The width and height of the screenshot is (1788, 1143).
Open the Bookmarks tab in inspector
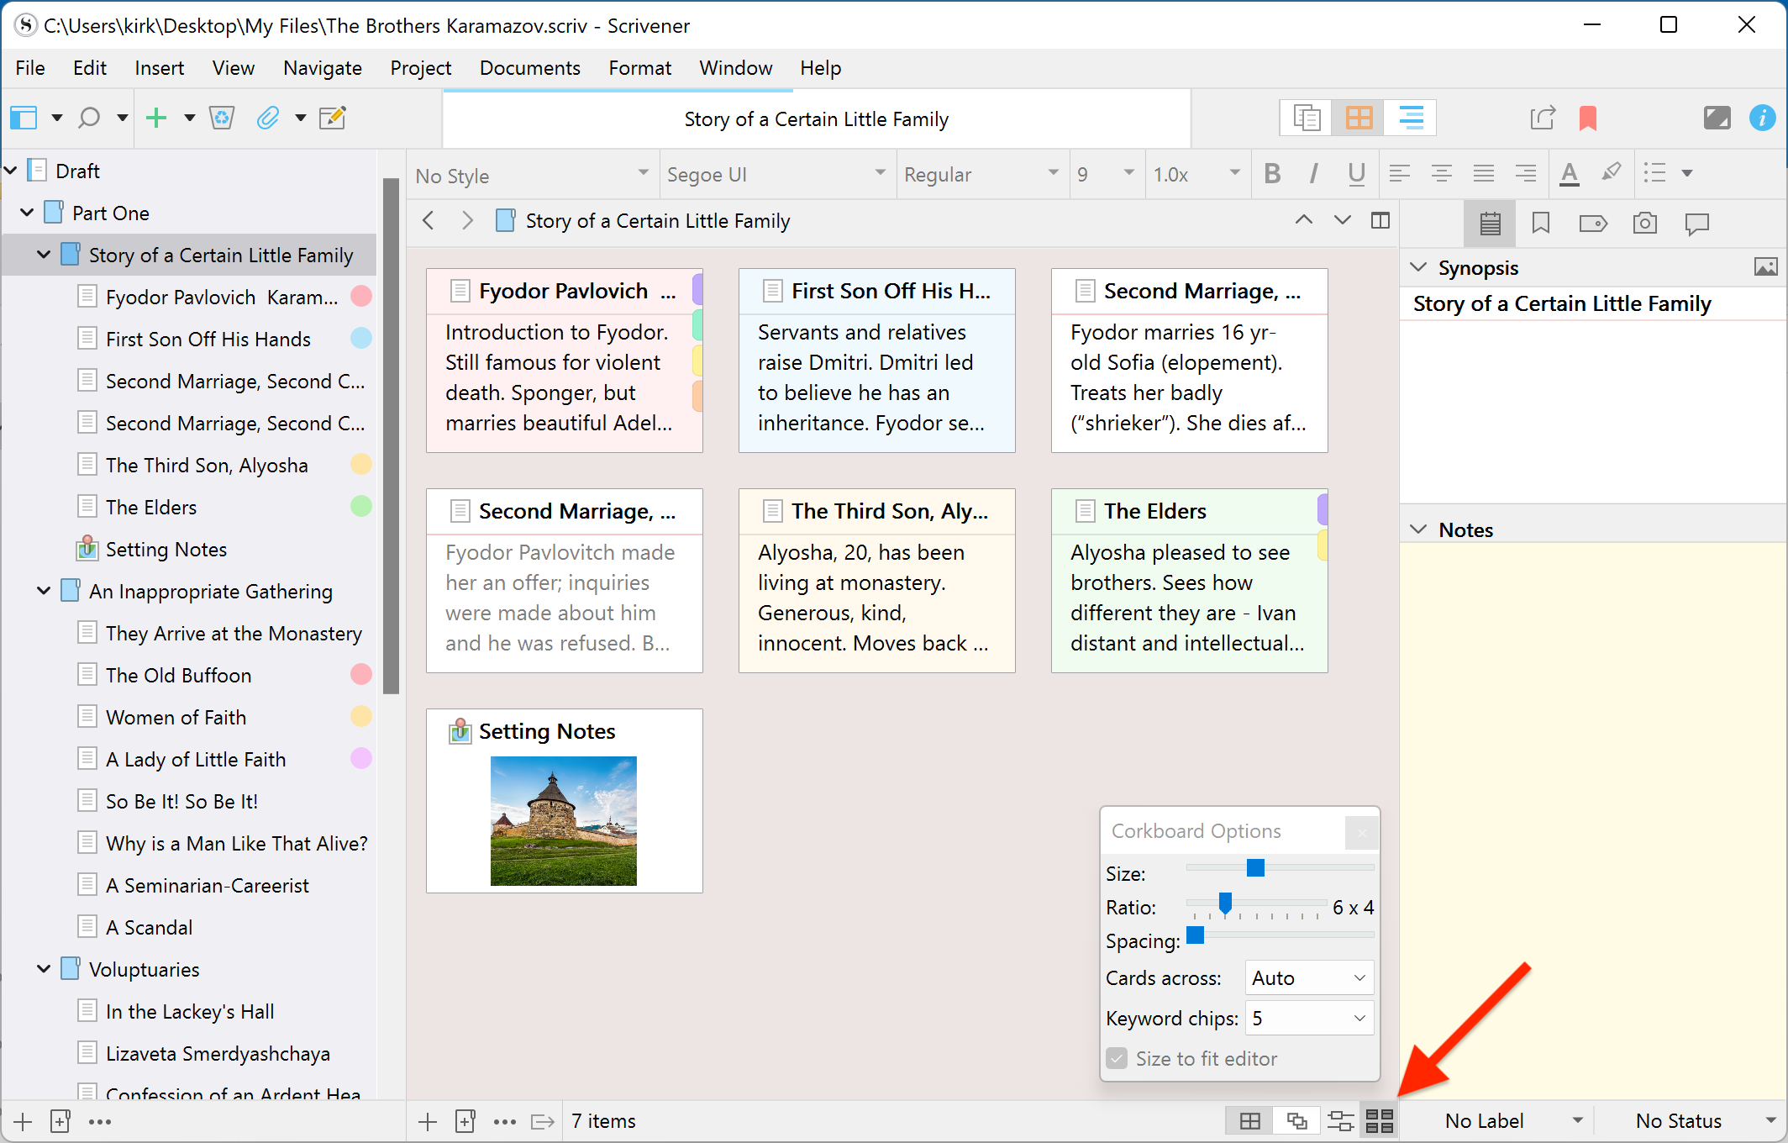pyautogui.click(x=1540, y=223)
